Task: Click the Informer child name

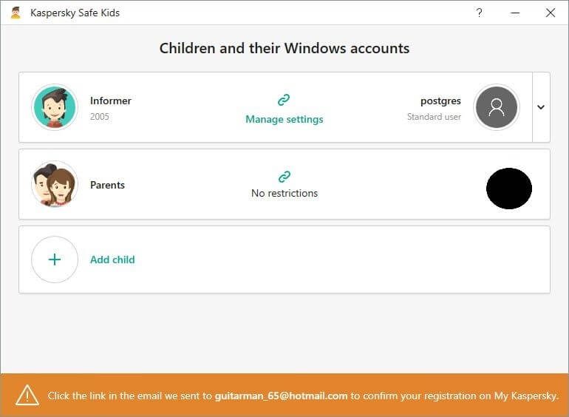Action: (x=111, y=101)
